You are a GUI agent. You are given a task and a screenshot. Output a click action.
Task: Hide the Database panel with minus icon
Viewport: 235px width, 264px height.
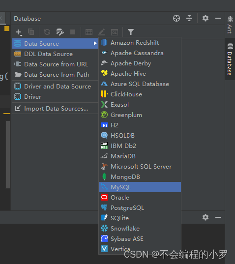click(218, 18)
